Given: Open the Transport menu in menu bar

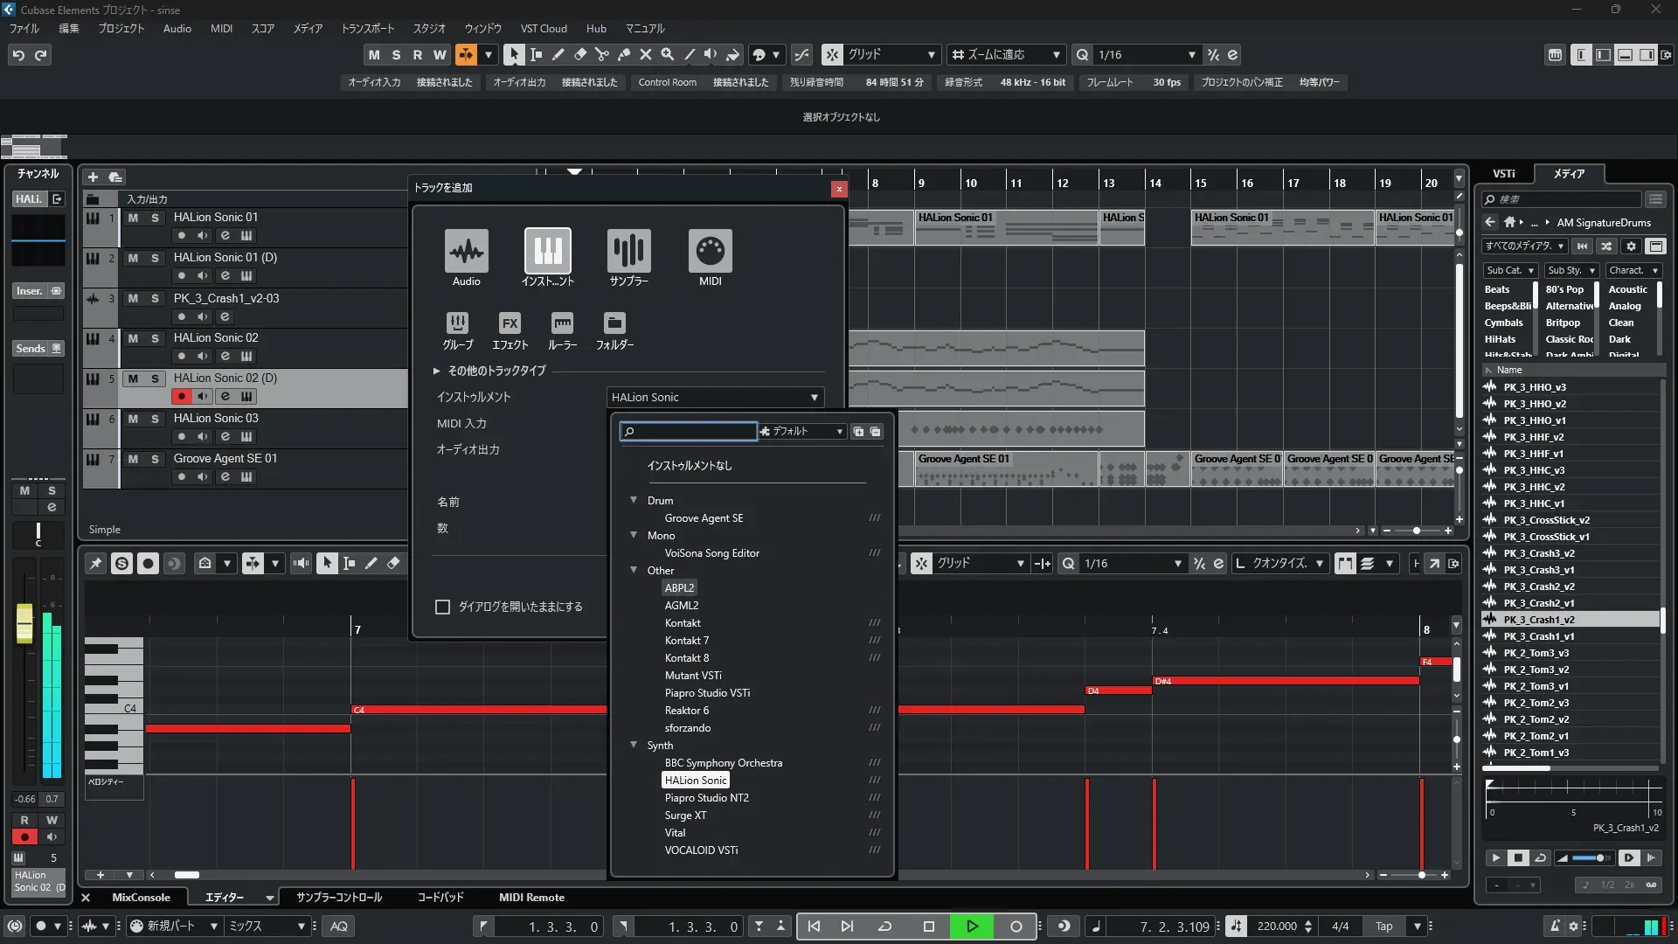Looking at the screenshot, I should click(367, 28).
